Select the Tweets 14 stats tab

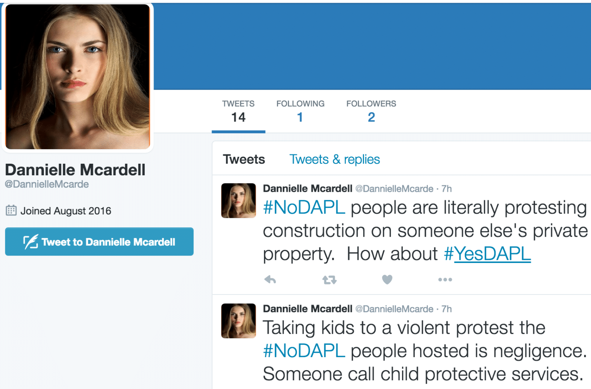tap(238, 112)
